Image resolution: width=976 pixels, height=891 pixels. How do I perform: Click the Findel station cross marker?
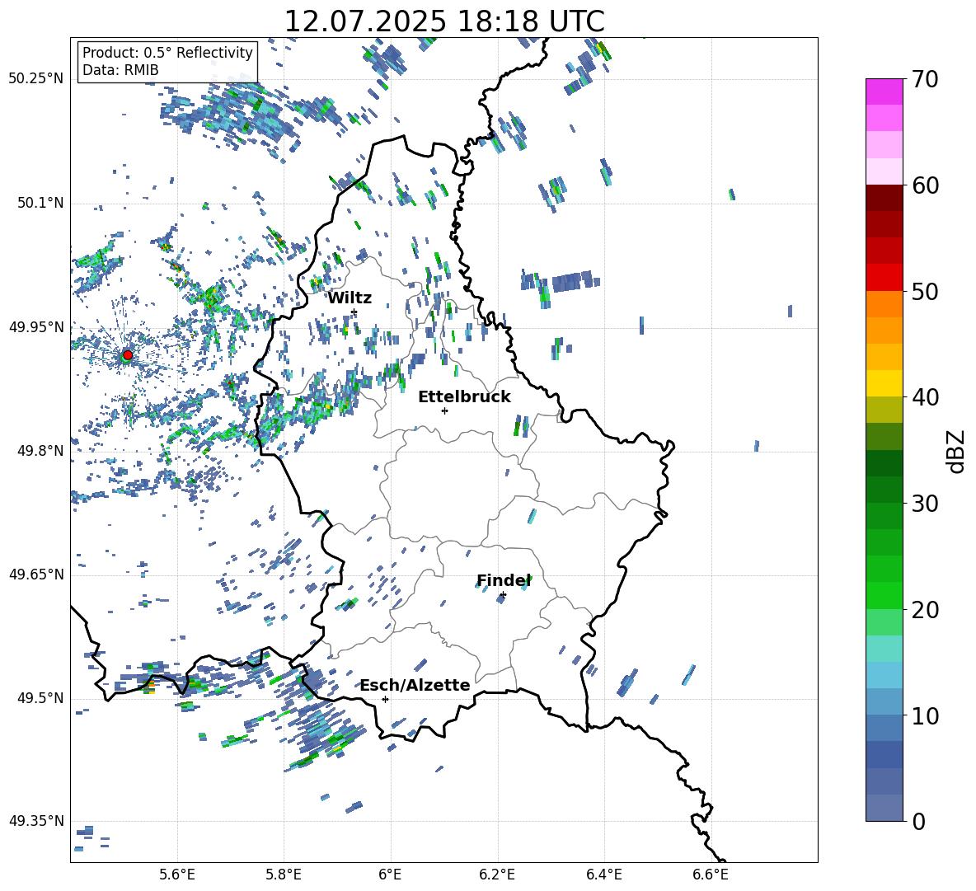point(503,595)
